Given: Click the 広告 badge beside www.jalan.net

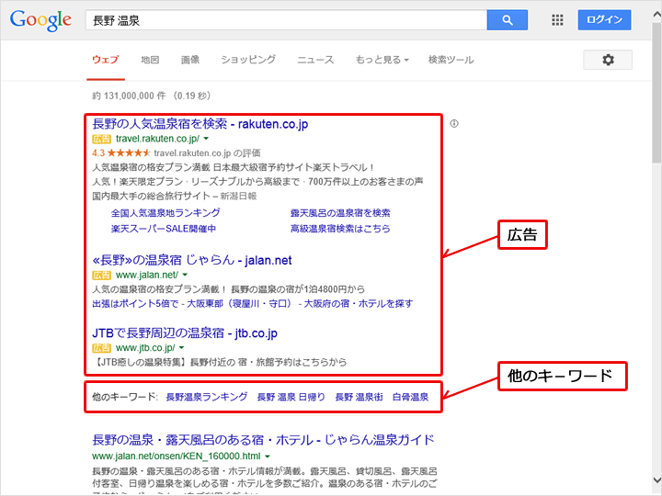Looking at the screenshot, I should (x=101, y=276).
